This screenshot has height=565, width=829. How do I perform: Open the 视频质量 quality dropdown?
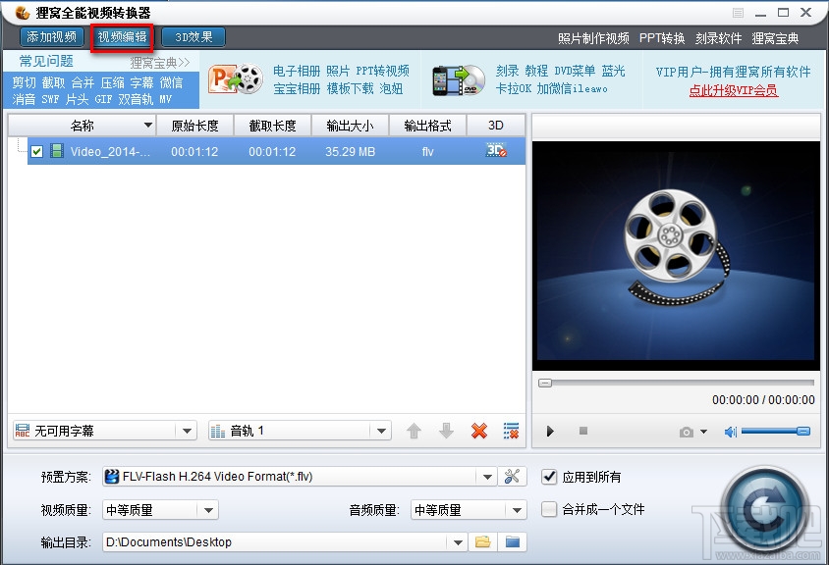208,509
